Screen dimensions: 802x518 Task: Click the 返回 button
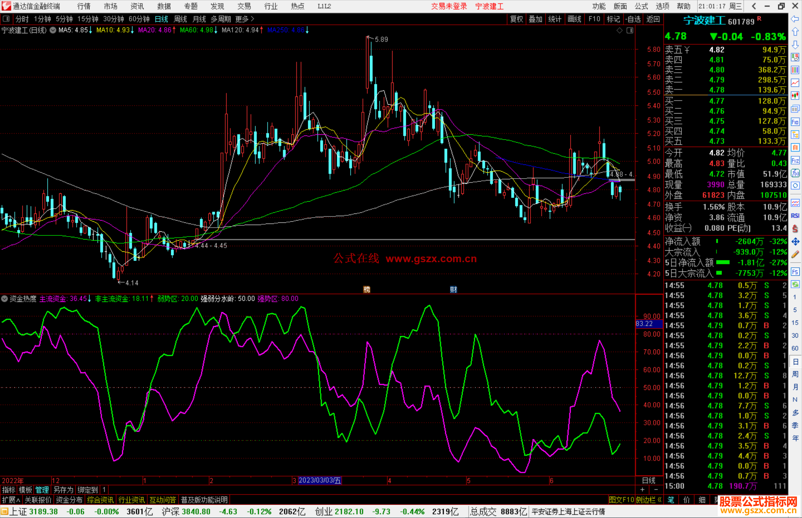pyautogui.click(x=653, y=19)
